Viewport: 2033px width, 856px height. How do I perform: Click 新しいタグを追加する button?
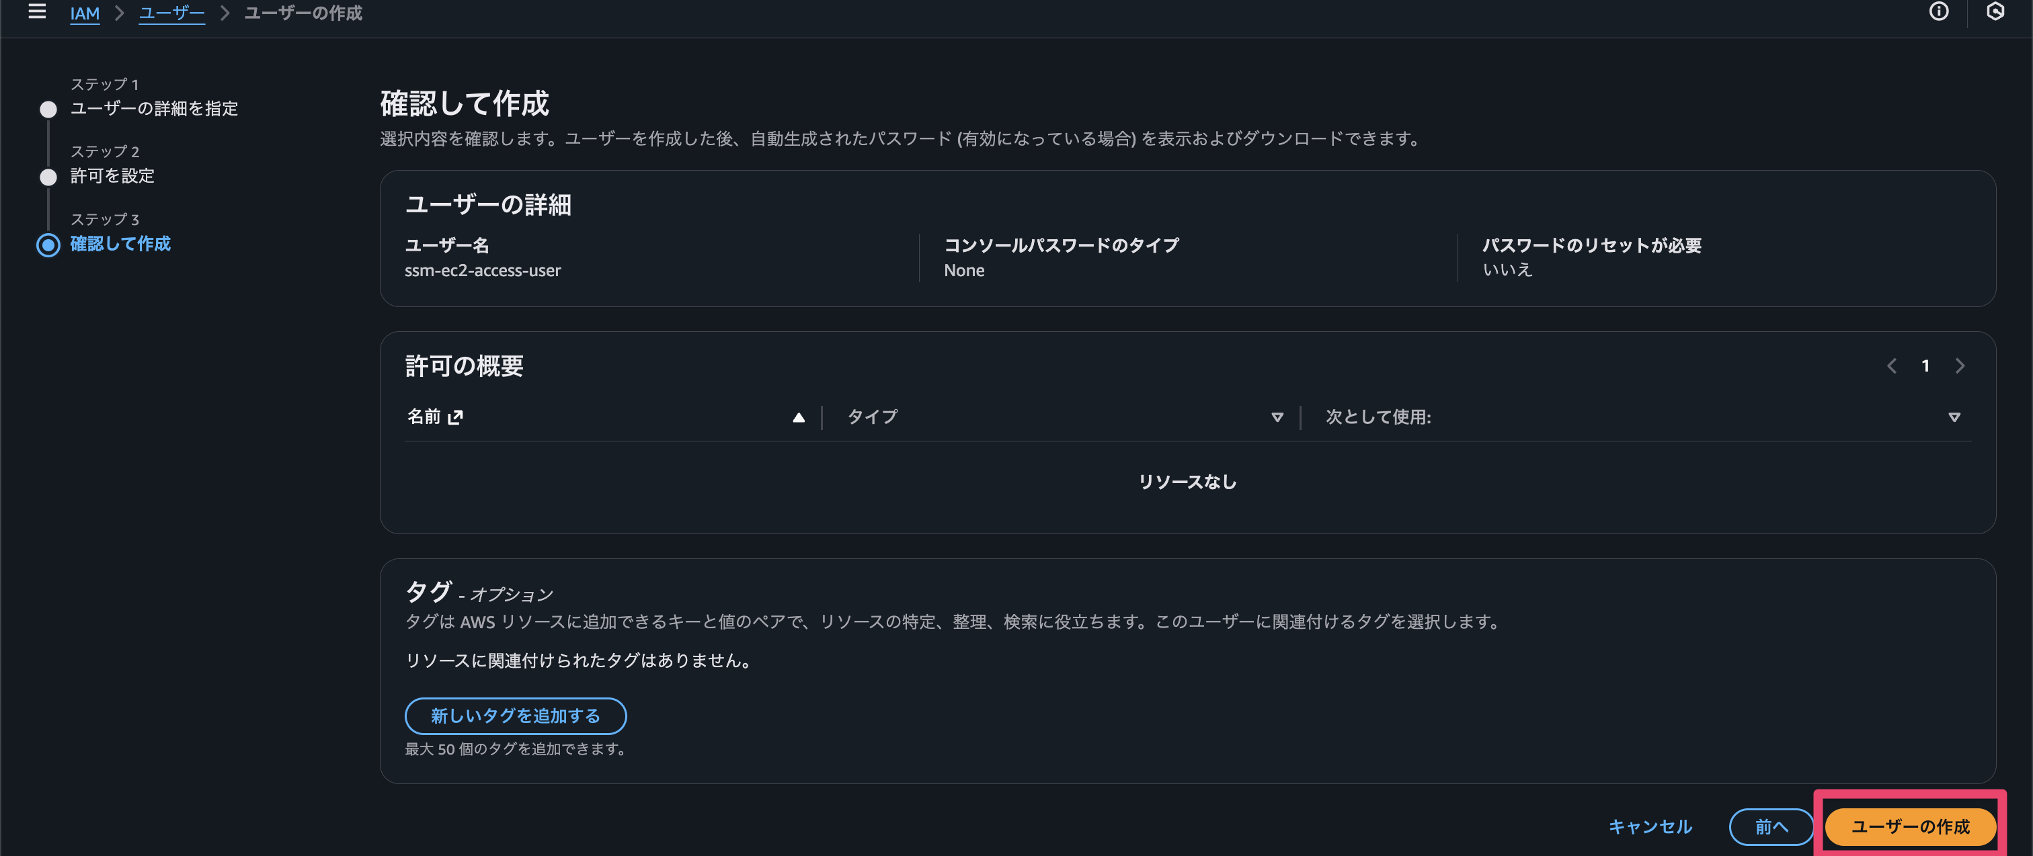click(516, 716)
